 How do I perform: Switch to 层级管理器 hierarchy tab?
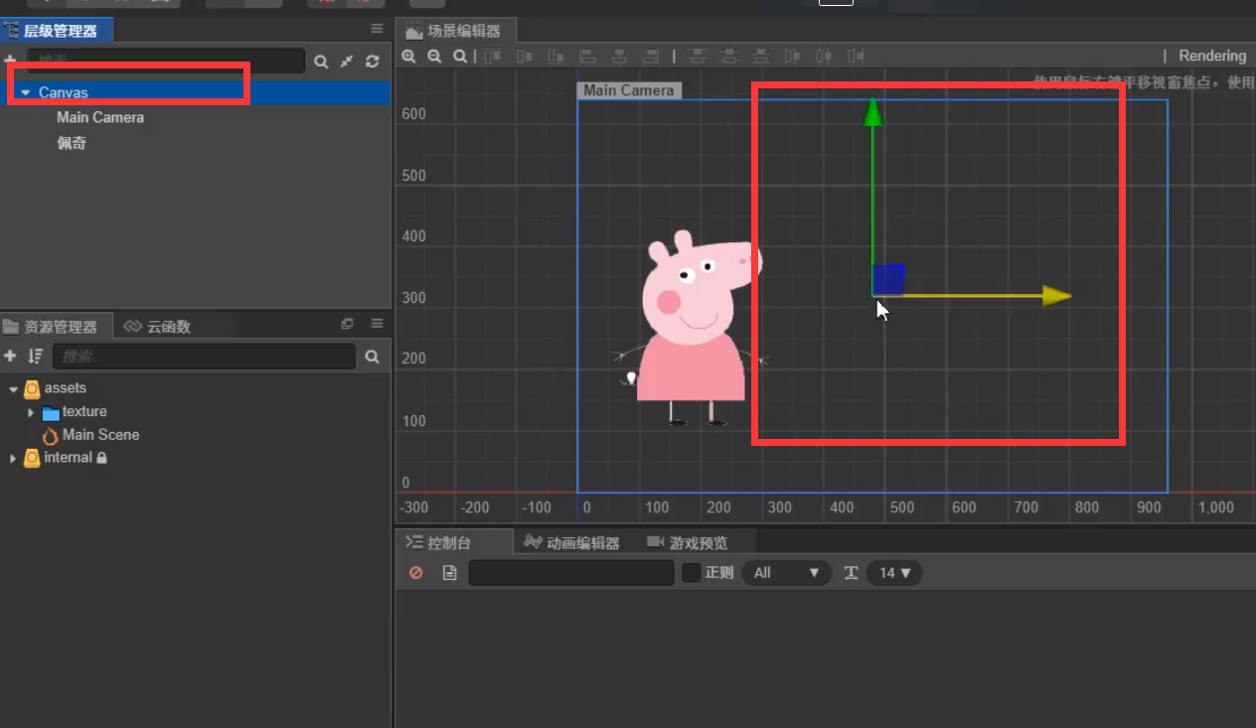click(x=57, y=30)
